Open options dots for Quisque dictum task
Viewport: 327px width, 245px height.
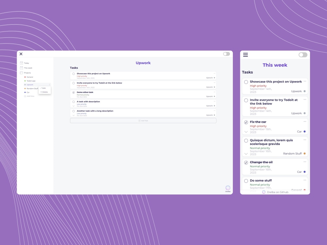305,140
